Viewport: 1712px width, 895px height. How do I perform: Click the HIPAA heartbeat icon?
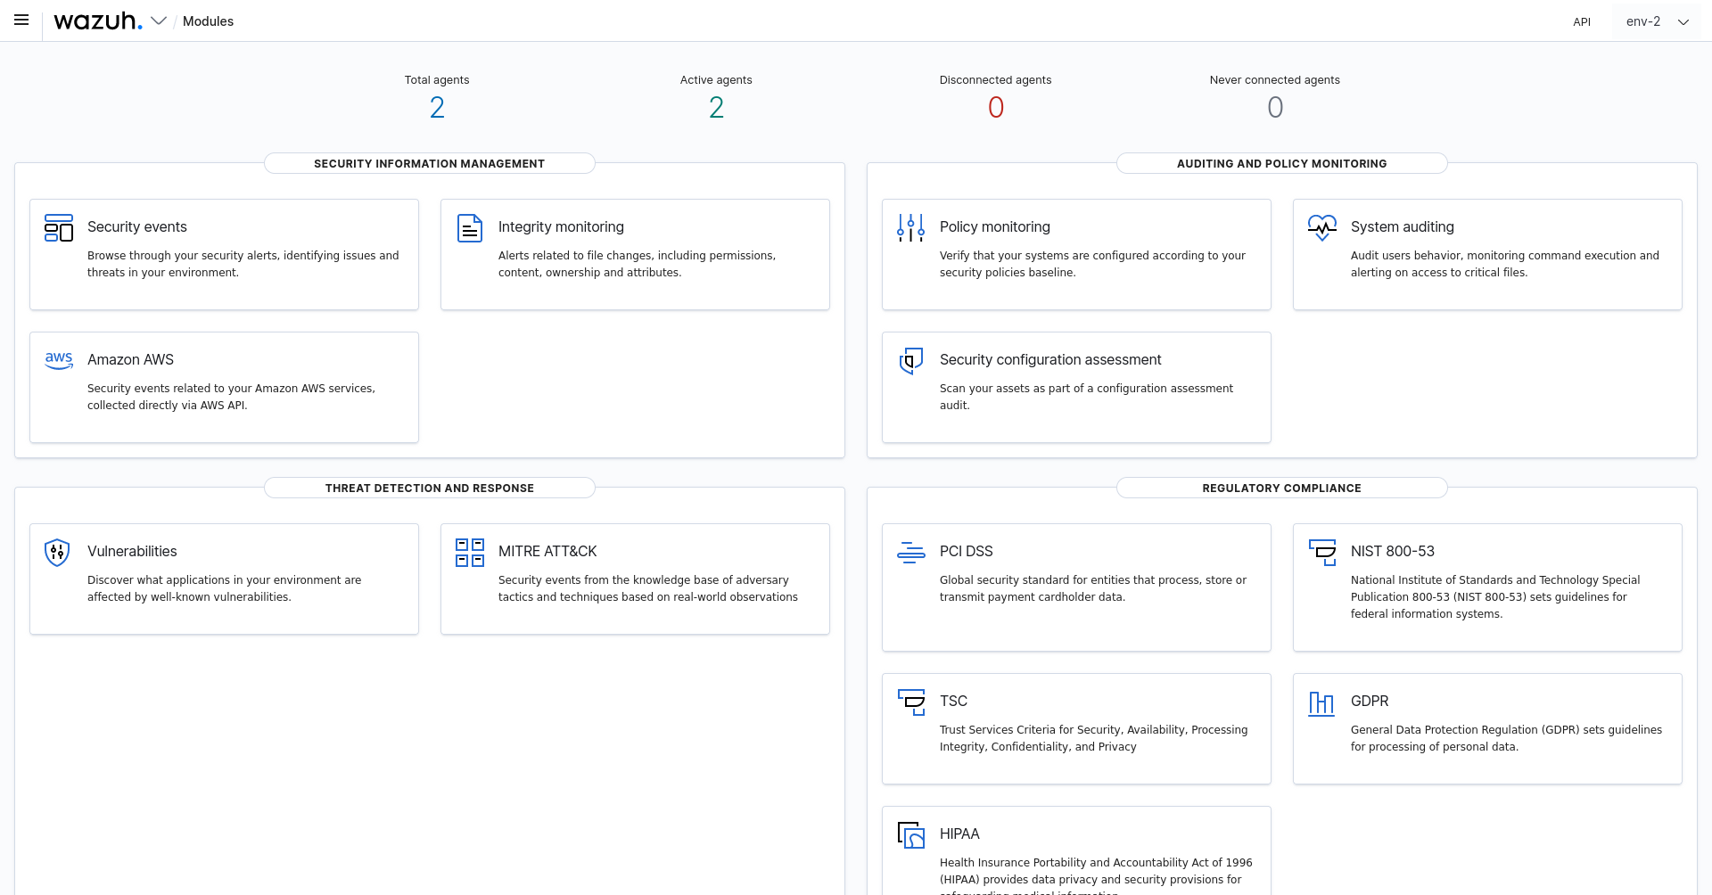910,835
